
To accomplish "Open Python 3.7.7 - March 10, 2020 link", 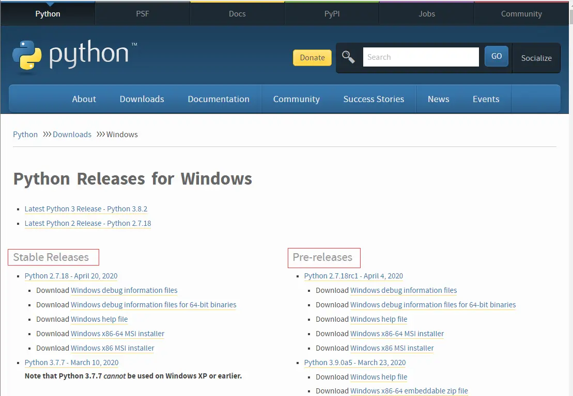I will coord(72,362).
